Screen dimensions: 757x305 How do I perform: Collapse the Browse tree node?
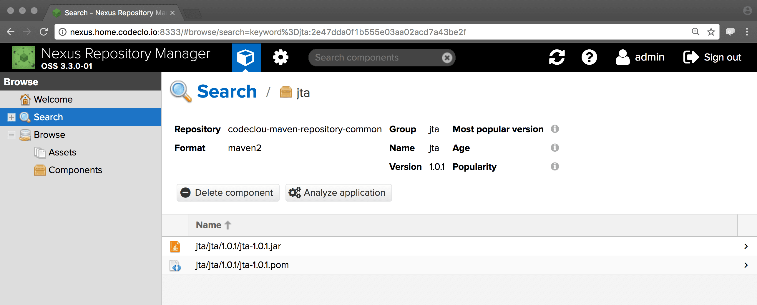point(11,135)
